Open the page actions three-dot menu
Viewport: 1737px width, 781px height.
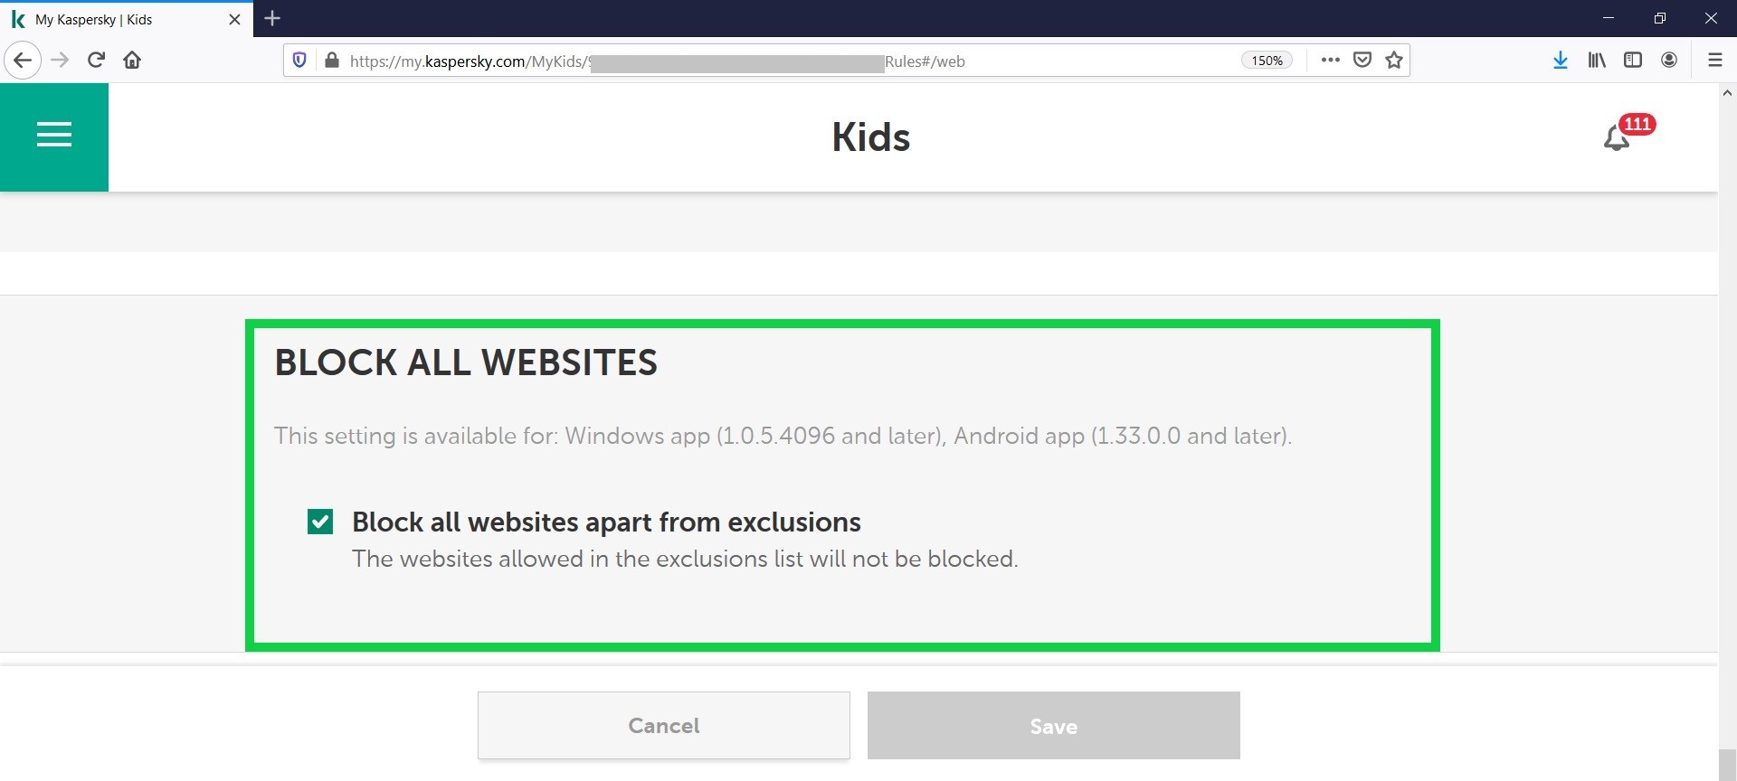pos(1330,61)
